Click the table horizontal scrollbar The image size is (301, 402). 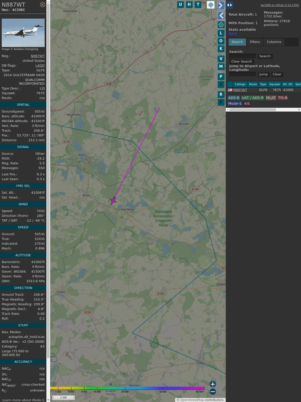pyautogui.click(x=253, y=110)
